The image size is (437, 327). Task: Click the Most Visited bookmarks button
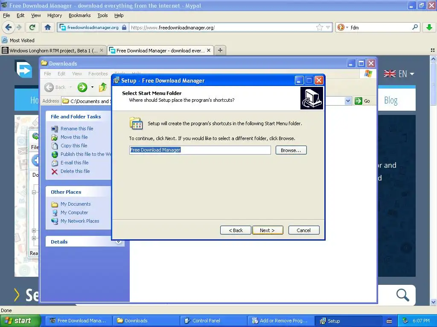[18, 40]
